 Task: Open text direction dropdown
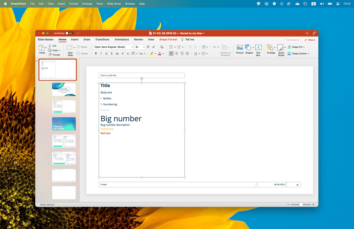click(x=197, y=54)
